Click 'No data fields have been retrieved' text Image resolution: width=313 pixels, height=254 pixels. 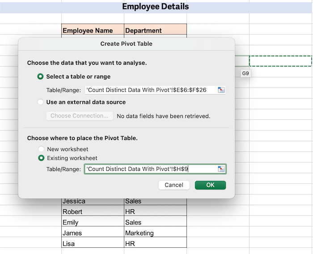tap(164, 116)
